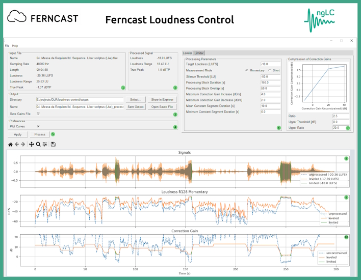
Task: Click the '-1.37 dBTP' true peak value
Action: coord(44,88)
